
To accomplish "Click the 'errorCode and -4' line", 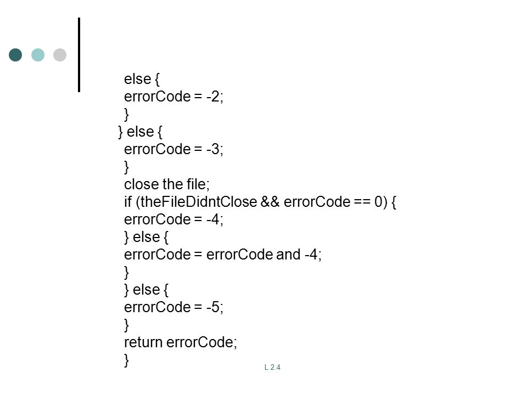I will coord(222,254).
